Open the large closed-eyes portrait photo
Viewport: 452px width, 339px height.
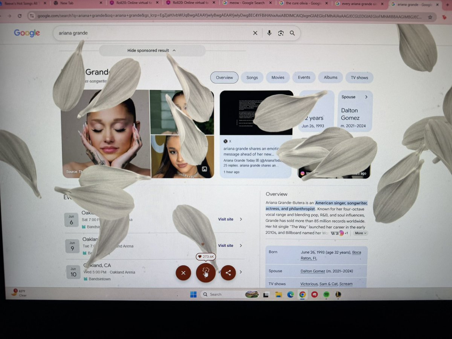point(105,134)
